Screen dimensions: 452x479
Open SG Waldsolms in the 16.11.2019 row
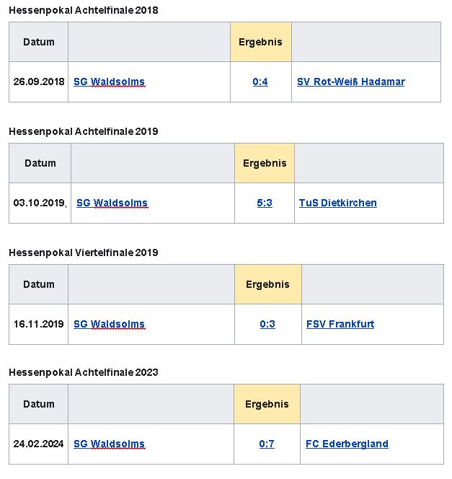click(x=109, y=324)
